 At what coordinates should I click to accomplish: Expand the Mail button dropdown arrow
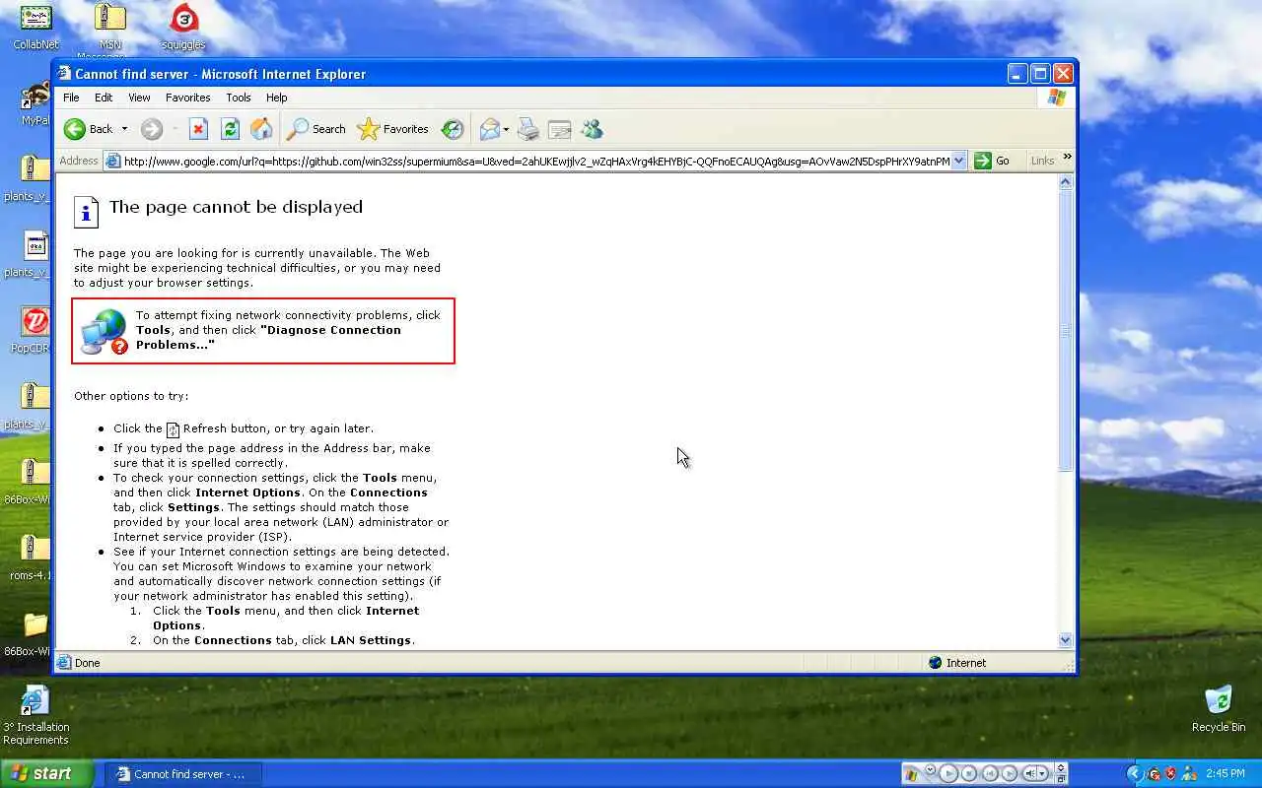pyautogui.click(x=506, y=129)
